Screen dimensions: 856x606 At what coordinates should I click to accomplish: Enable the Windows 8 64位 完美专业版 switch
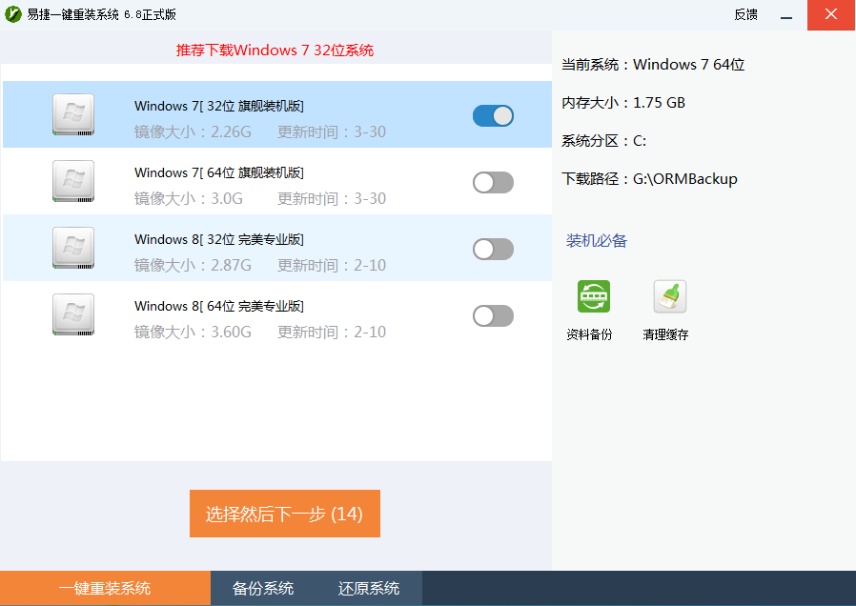493,315
